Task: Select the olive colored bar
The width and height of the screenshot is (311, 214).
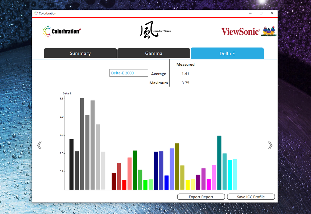Action: 177,166
